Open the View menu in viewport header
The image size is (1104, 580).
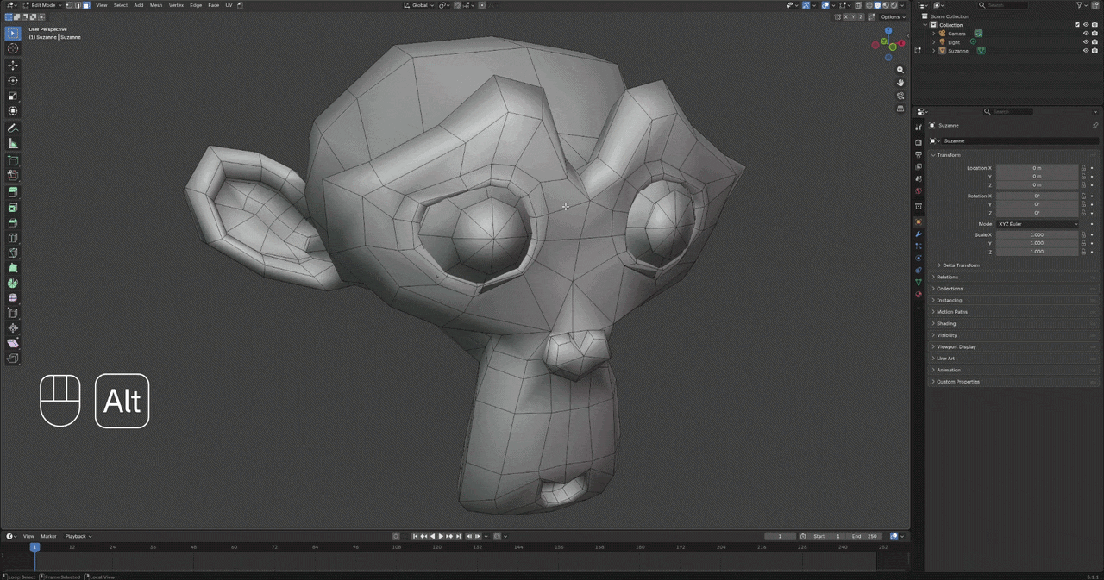[102, 5]
